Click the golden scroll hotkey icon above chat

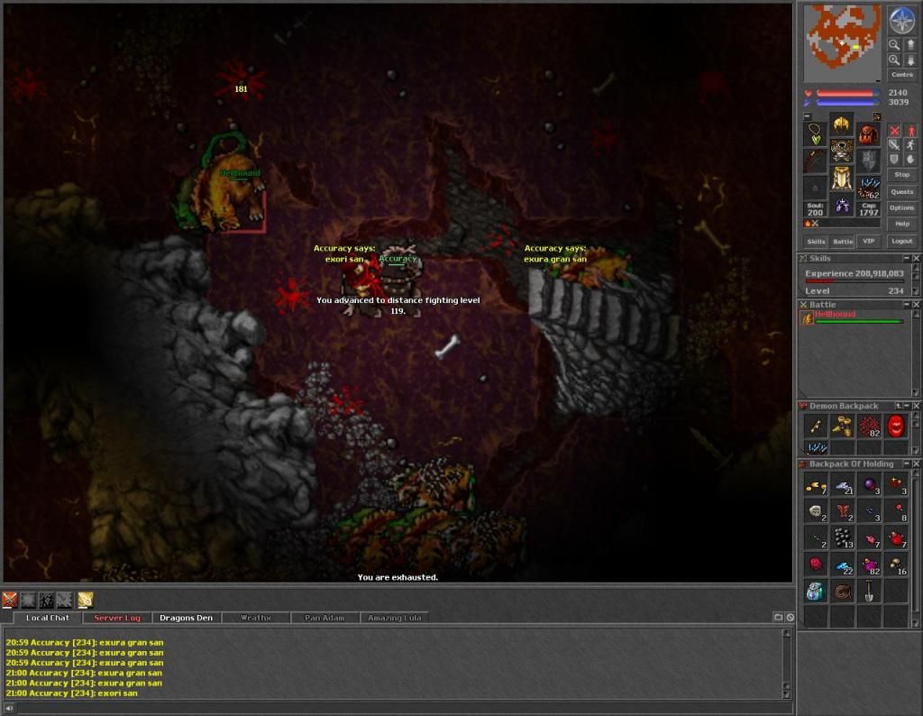(x=86, y=600)
